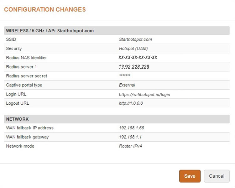Click the Login URL value https://wifihotspot.io/login
Screen dimensions: 235x188
click(144, 94)
